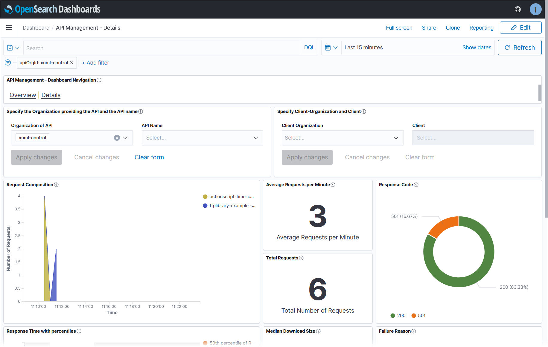Click Clear form for API organization

(x=149, y=157)
